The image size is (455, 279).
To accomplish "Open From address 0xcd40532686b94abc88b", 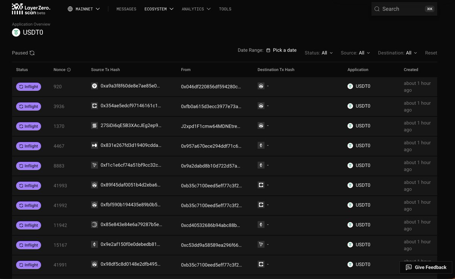I will (210, 225).
